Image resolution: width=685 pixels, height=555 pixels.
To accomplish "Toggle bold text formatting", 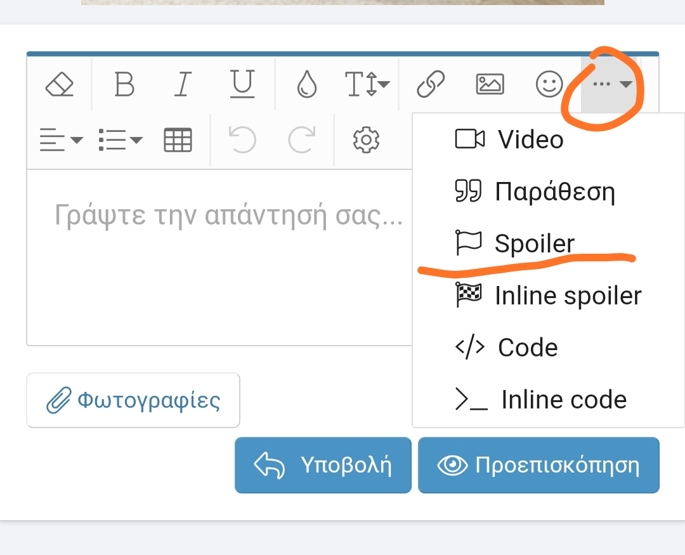I will click(x=124, y=84).
